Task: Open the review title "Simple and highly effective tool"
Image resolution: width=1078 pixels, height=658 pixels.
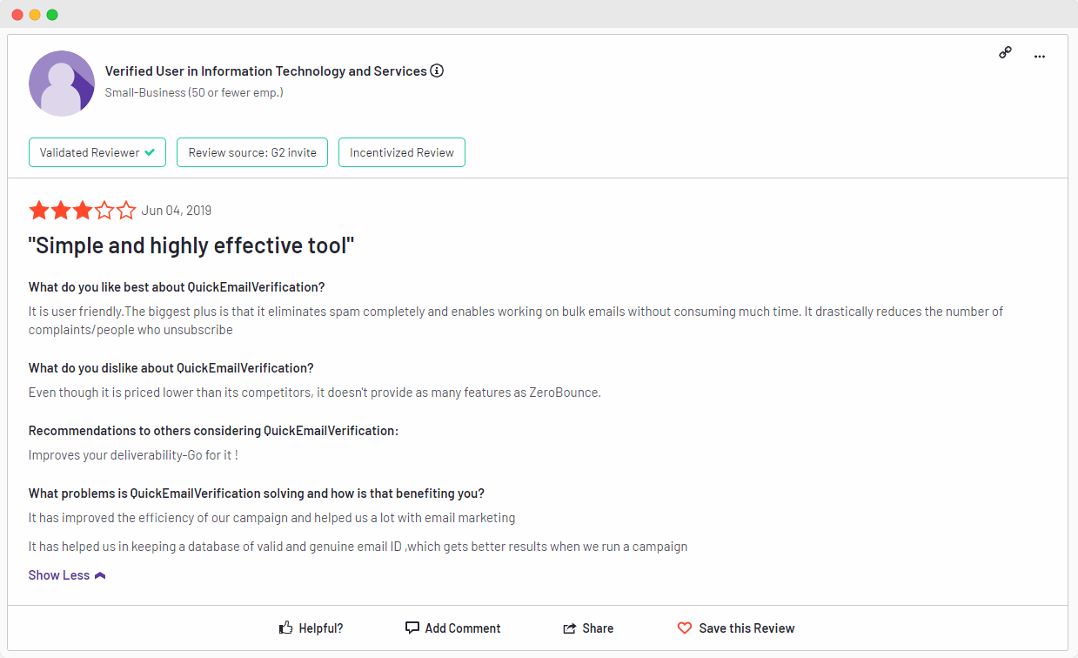Action: click(191, 246)
